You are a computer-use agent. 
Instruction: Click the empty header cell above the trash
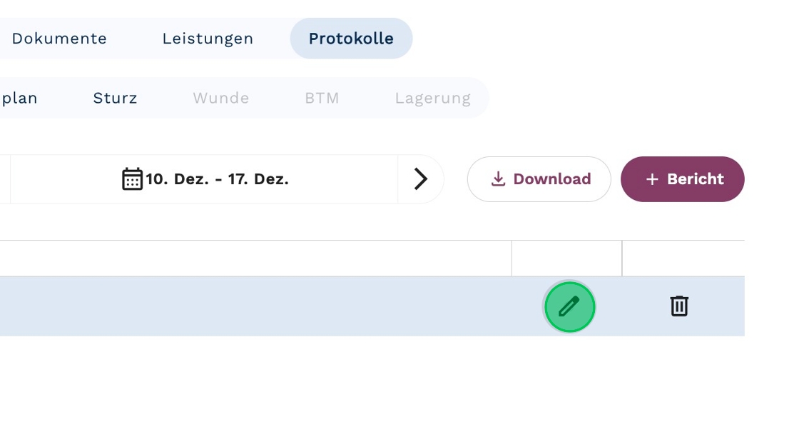[682, 258]
